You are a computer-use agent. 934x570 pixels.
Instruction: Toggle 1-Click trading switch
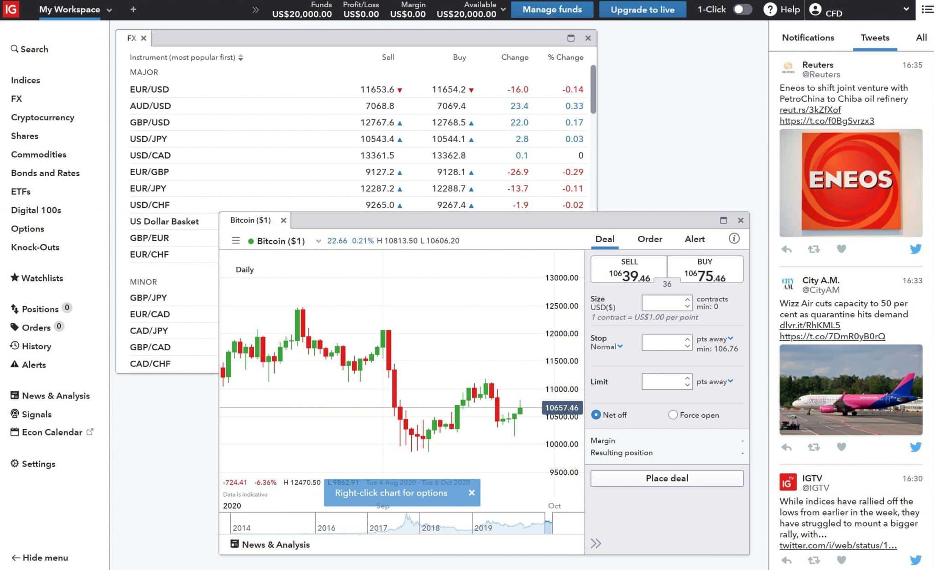point(742,9)
